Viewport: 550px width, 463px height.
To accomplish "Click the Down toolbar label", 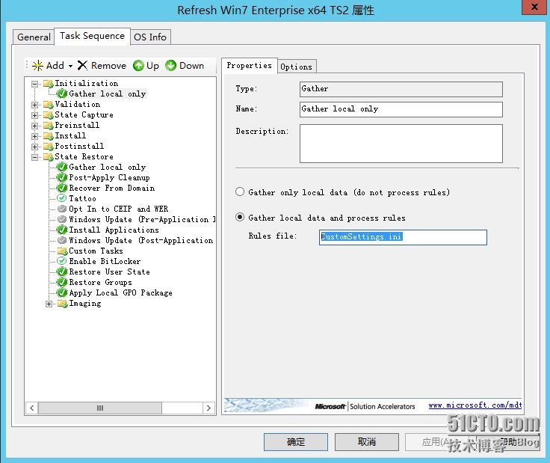I will [191, 66].
